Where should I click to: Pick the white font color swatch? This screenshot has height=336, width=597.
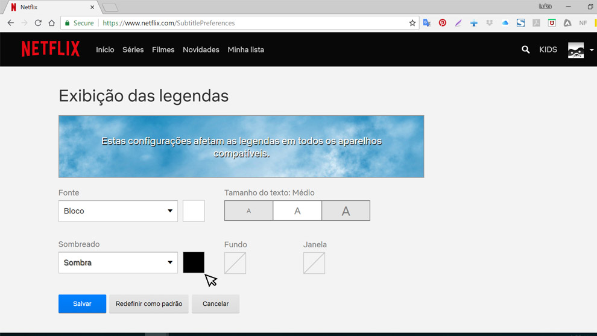tap(194, 211)
